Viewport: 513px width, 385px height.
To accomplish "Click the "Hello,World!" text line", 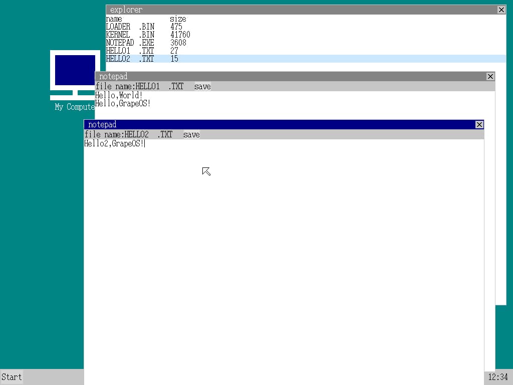I will click(x=119, y=95).
